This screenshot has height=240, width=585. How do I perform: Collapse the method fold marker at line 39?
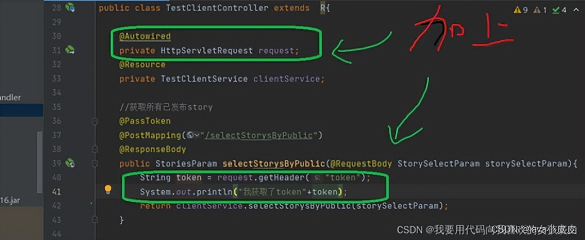click(95, 163)
